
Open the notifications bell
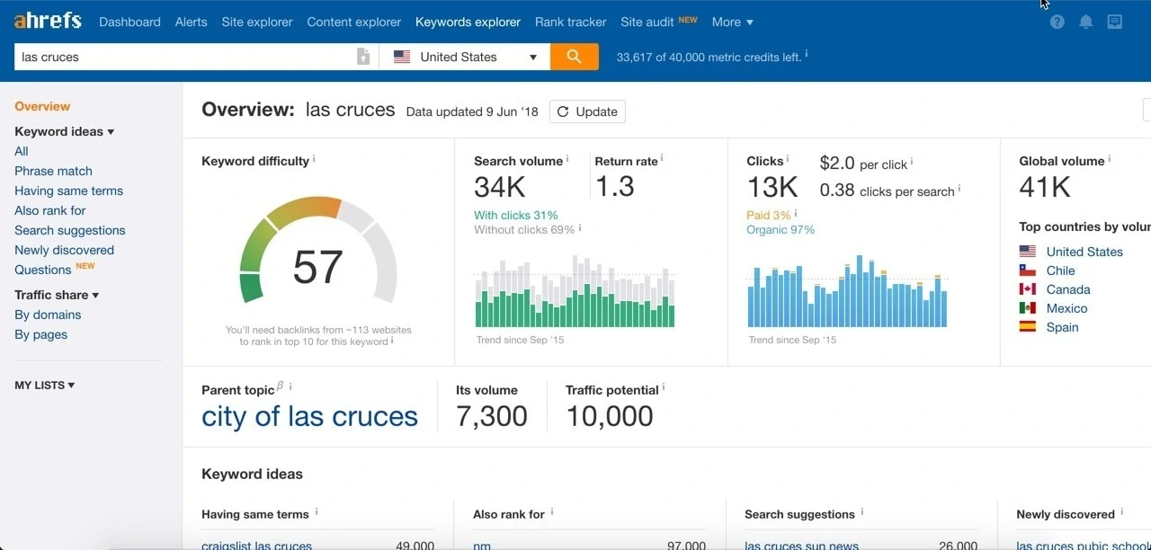pos(1086,22)
